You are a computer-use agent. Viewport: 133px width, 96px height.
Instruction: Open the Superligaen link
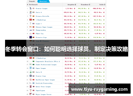pyautogui.click(x=40, y=90)
